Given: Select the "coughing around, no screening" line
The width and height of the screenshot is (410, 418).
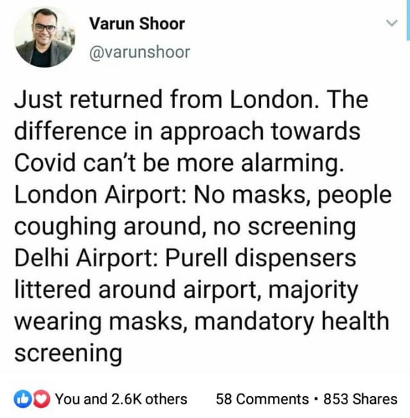Looking at the screenshot, I should point(185,227).
